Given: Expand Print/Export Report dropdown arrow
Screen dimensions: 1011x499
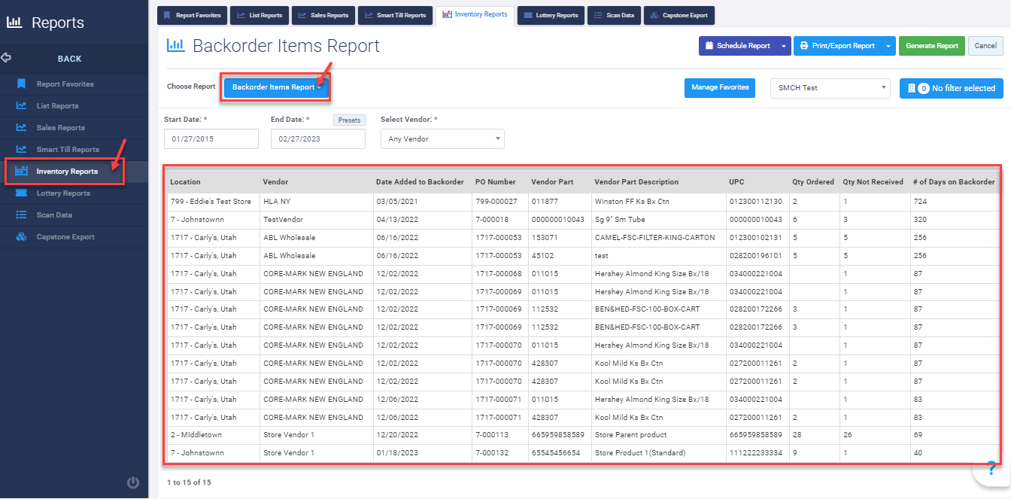Looking at the screenshot, I should click(888, 46).
